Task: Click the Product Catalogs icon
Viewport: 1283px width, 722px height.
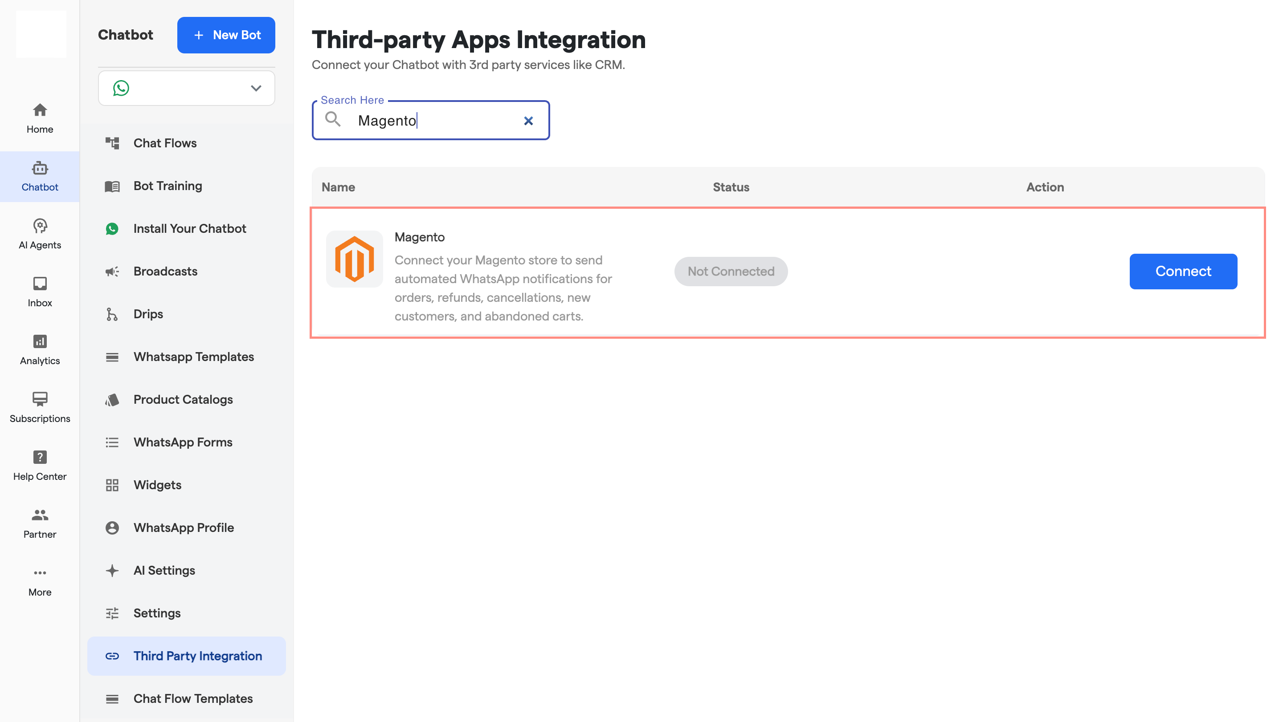Action: [112, 400]
